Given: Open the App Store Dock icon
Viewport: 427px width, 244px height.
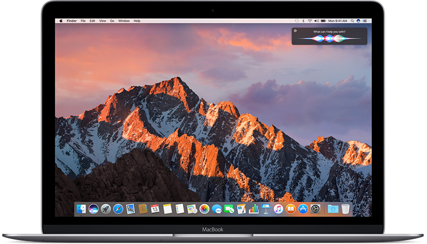Looking at the screenshot, I should [x=303, y=209].
